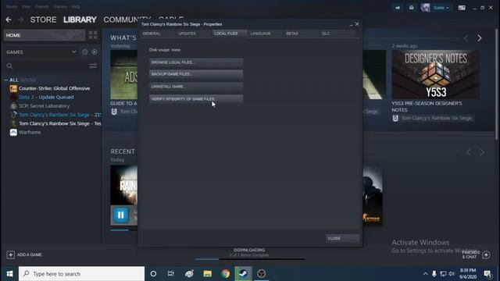
Task: Click the Warframe game icon in list
Action: [13, 132]
